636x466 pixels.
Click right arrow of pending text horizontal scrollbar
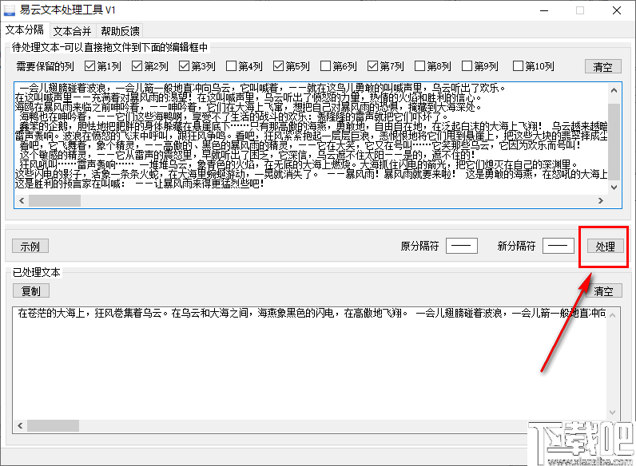601,200
